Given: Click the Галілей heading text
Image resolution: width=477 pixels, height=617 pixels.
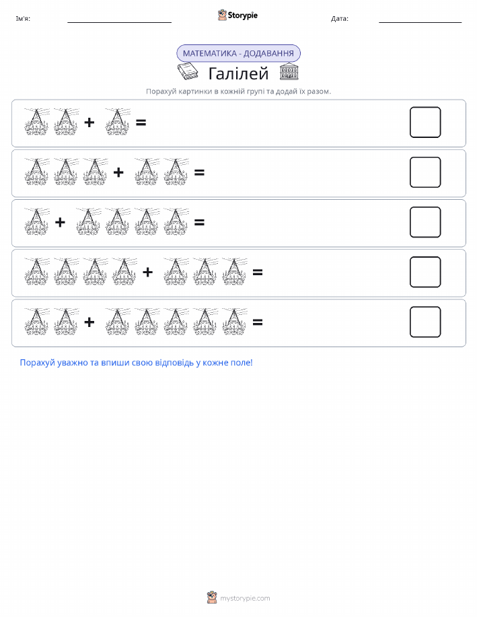Looking at the screenshot, I should pos(238,73).
